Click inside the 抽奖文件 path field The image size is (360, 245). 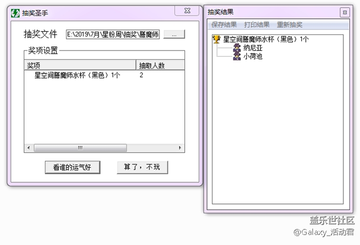(112, 34)
